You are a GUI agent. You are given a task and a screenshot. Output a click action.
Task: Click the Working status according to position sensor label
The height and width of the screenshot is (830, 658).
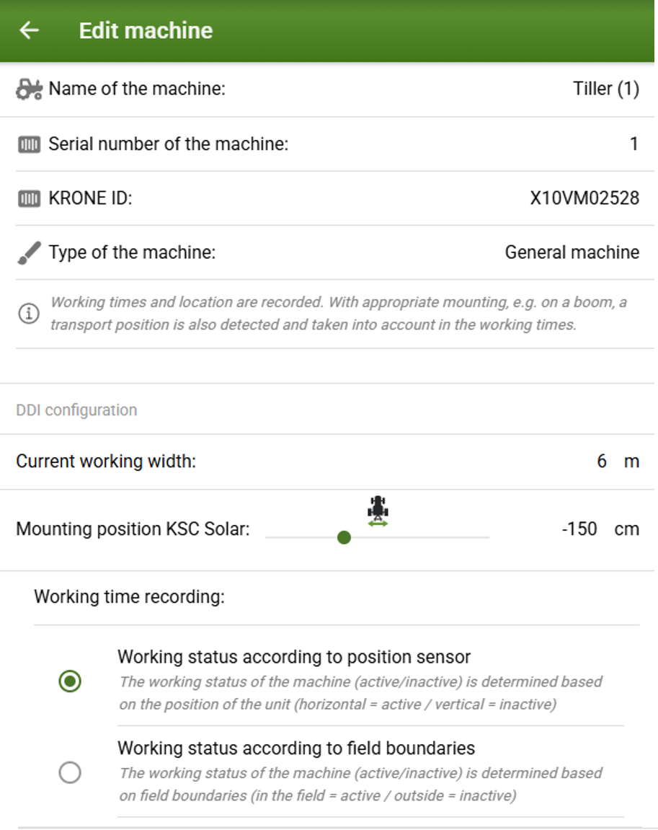(x=294, y=657)
